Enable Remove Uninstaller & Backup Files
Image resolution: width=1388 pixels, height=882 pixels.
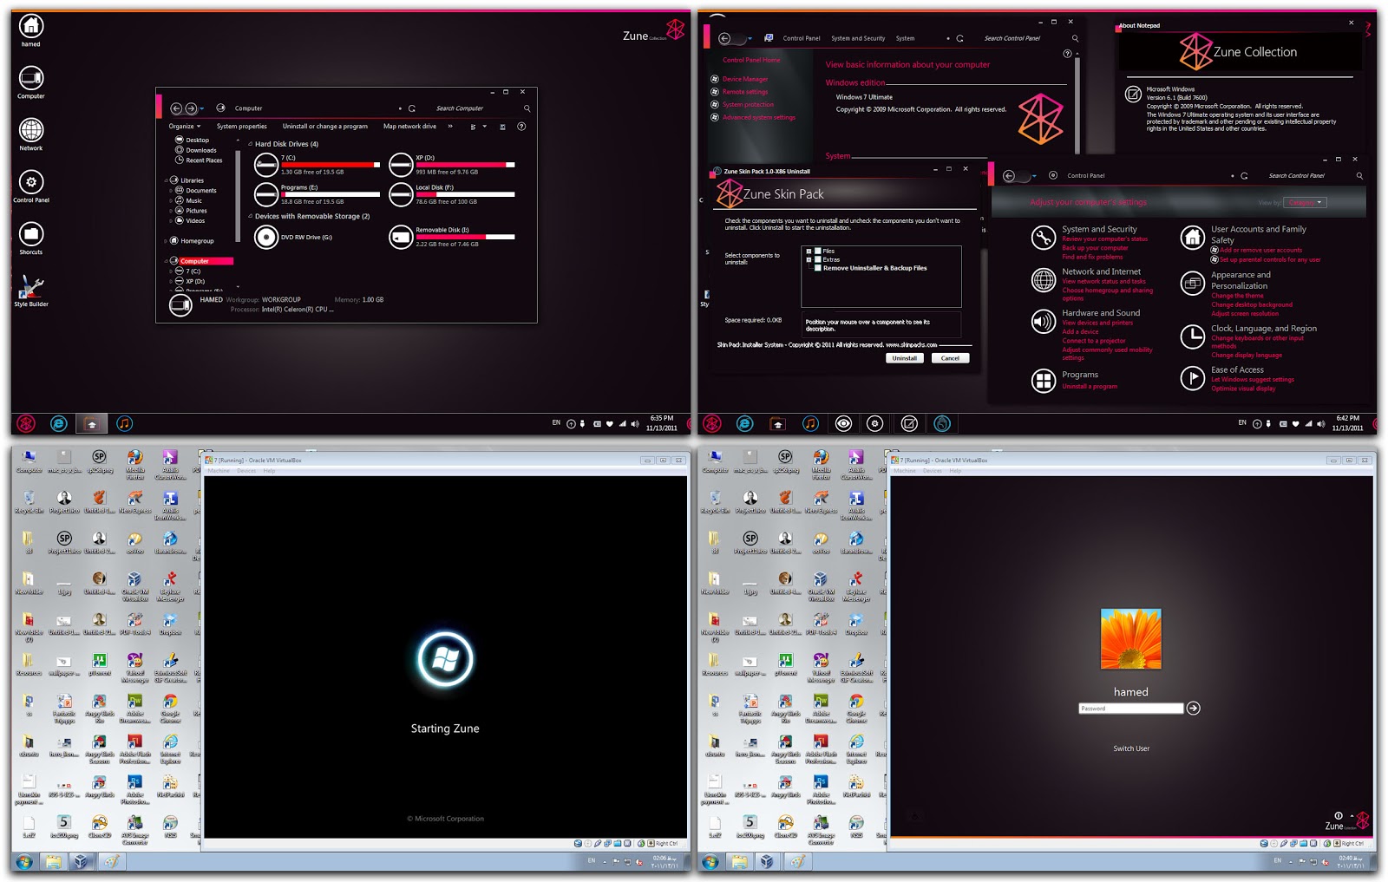816,267
